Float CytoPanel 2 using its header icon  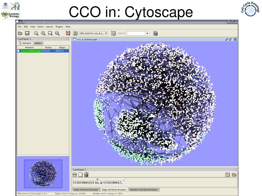pyautogui.click(x=235, y=169)
